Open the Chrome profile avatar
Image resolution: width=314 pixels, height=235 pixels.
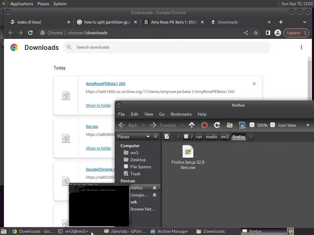[278, 33]
